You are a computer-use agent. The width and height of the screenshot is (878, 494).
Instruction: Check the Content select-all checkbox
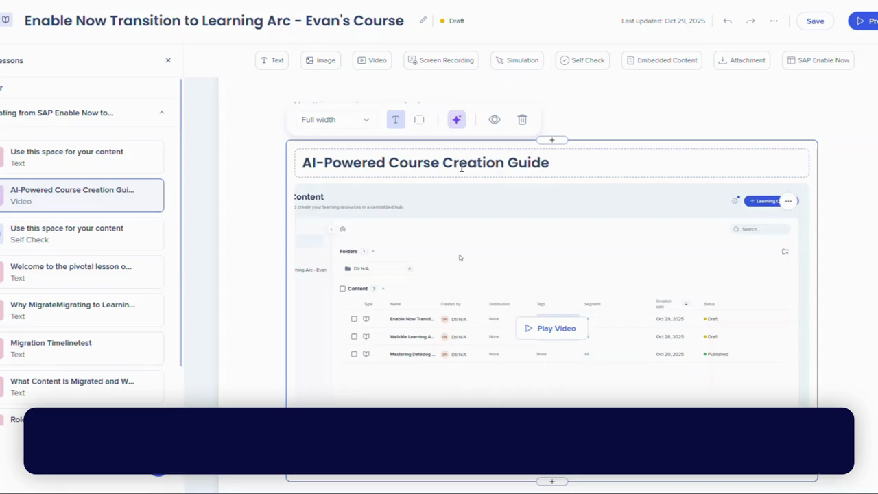click(343, 289)
